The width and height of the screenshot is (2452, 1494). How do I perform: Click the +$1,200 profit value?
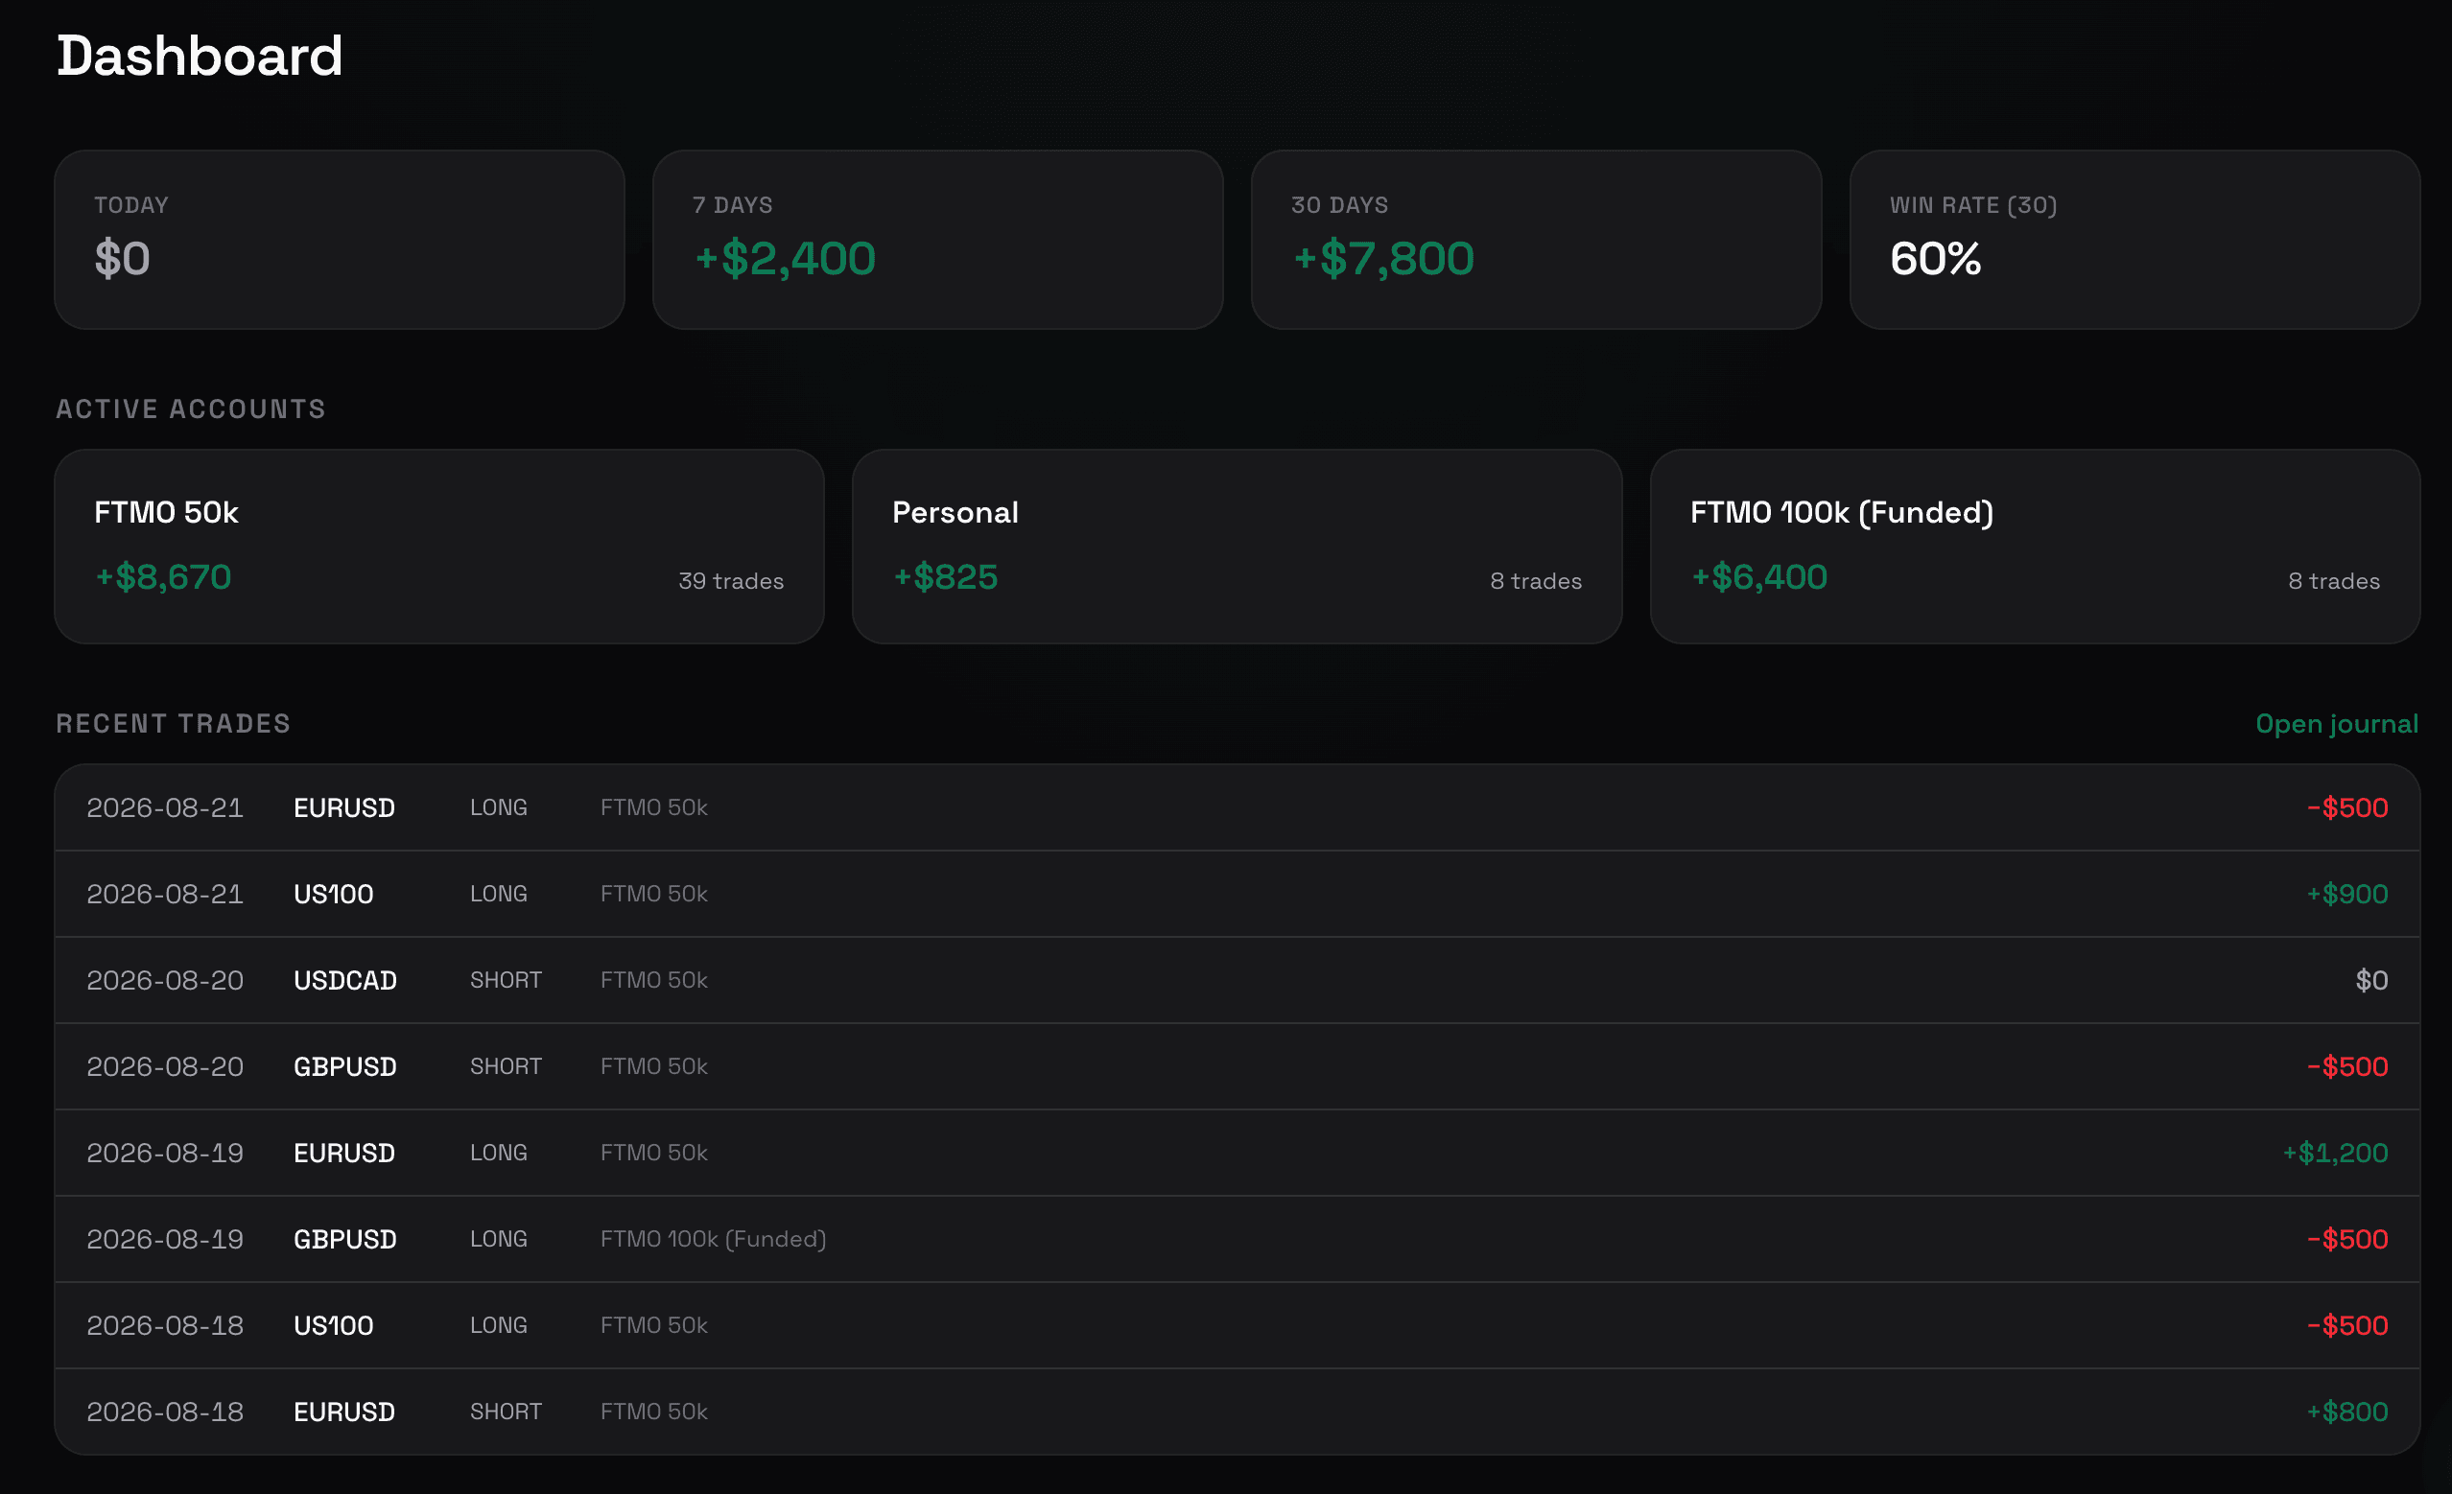[2335, 1153]
